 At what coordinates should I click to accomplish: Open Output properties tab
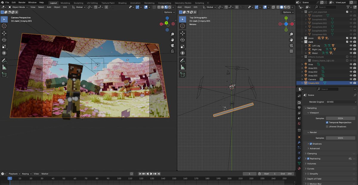(299, 107)
